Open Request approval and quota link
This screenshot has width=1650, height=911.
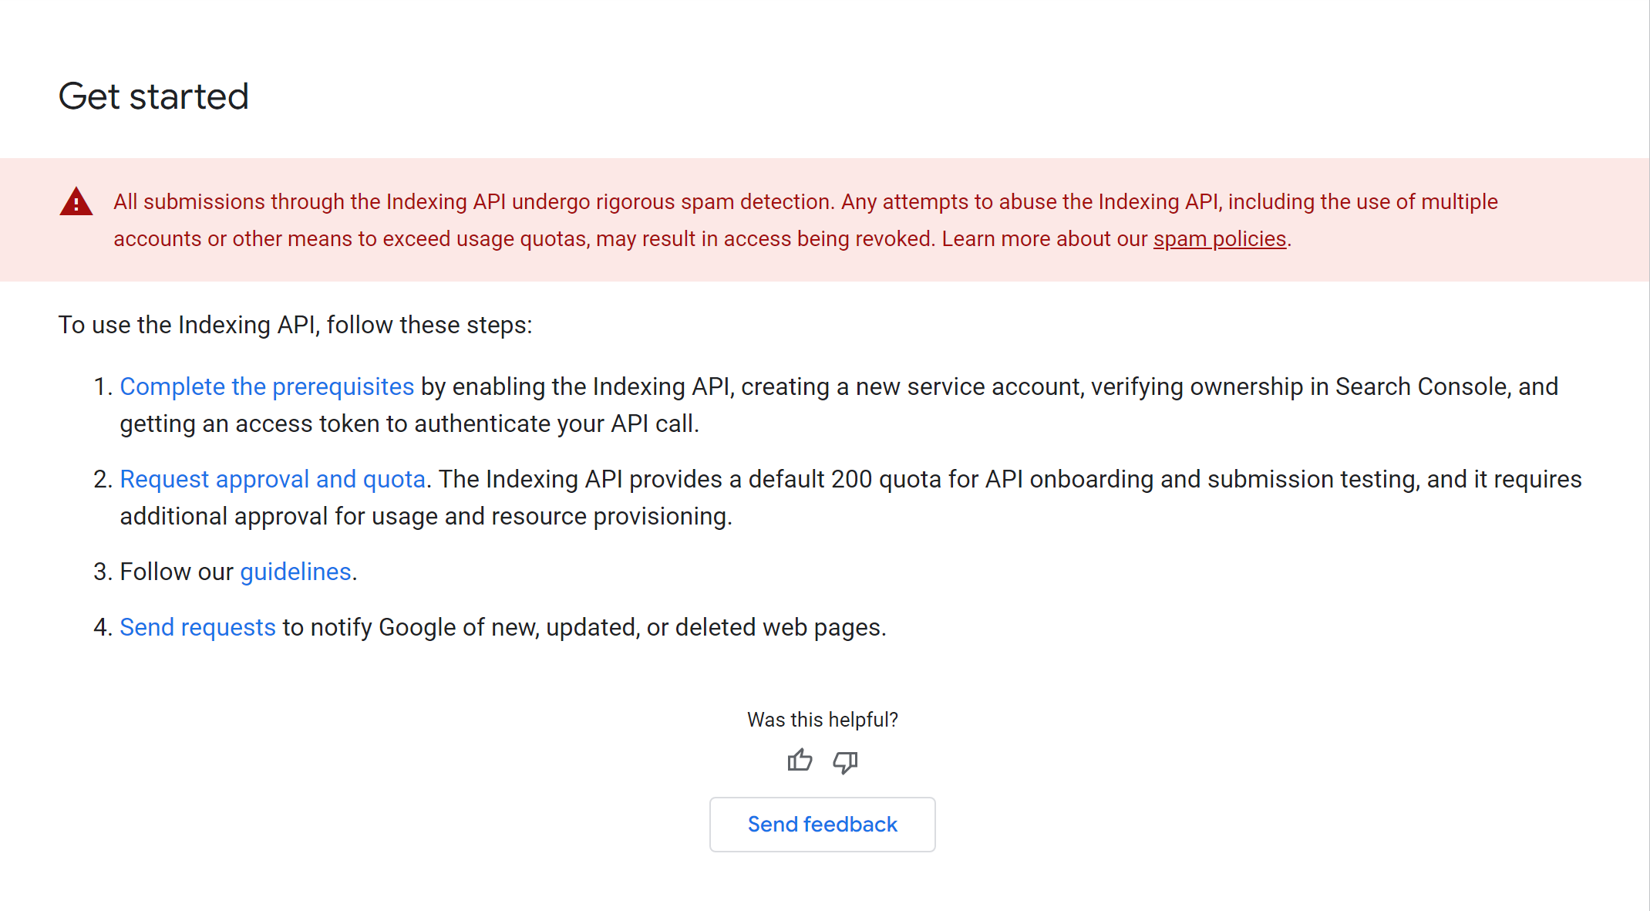272,479
